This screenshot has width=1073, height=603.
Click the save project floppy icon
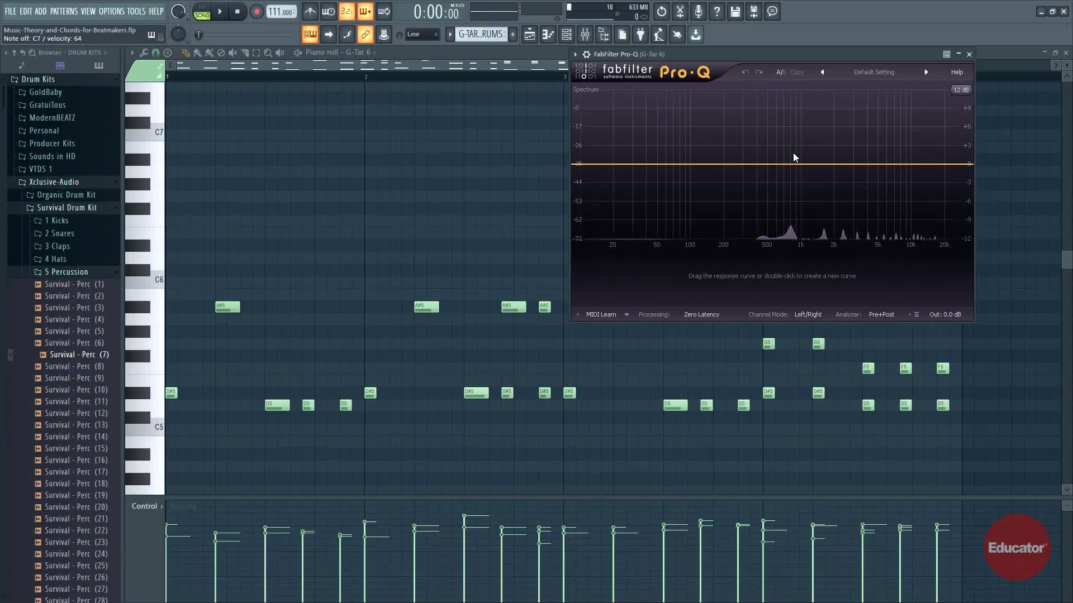pyautogui.click(x=735, y=11)
